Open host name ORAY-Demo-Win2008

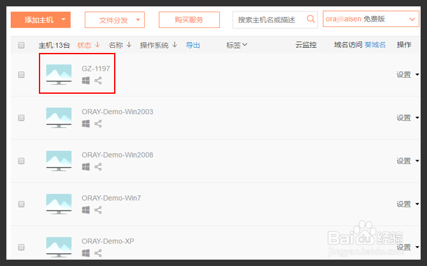117,155
